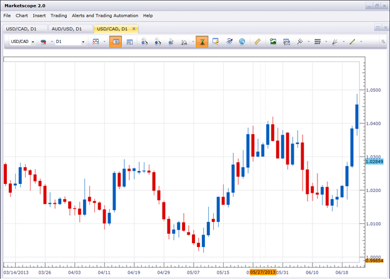Click the 05/27/2013 date marker on axis

pyautogui.click(x=262, y=273)
